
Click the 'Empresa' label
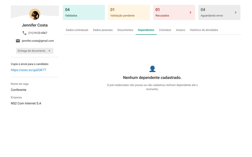click(16, 97)
